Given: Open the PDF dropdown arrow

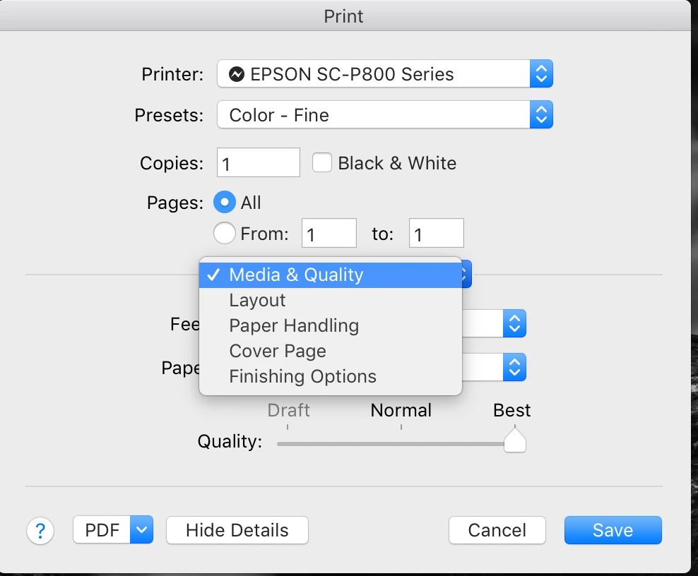Looking at the screenshot, I should click(x=142, y=530).
